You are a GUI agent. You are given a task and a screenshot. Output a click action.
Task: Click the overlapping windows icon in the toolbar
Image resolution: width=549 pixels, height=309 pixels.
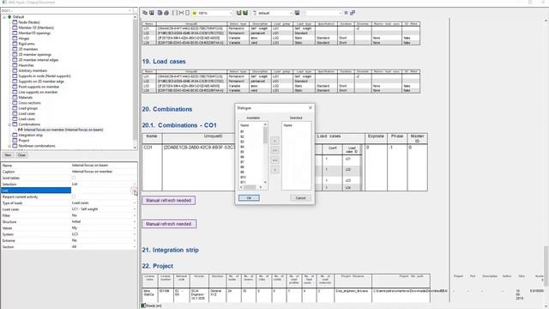(x=353, y=13)
